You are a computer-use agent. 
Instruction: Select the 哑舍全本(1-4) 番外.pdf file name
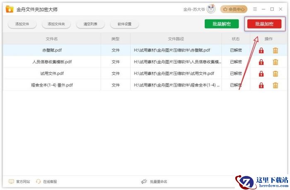(x=52, y=85)
